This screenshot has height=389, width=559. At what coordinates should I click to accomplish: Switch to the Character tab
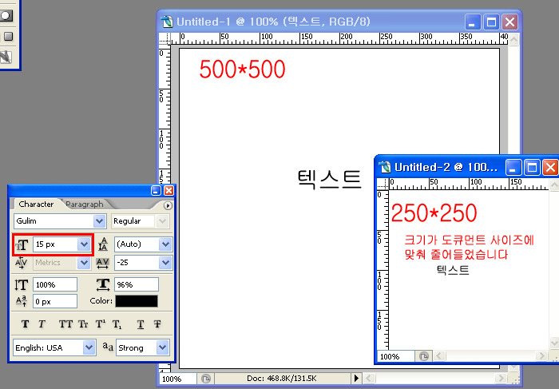coord(36,204)
